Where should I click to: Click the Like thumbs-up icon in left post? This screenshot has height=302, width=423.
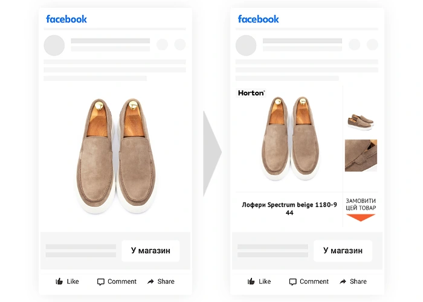[x=59, y=281]
